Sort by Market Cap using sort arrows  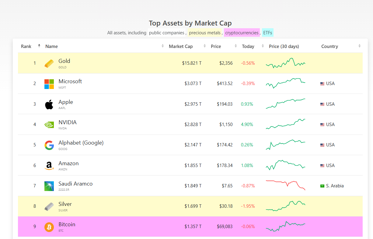tap(204, 46)
